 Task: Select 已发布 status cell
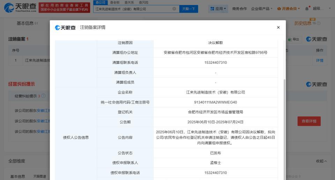pyautogui.click(x=215, y=153)
